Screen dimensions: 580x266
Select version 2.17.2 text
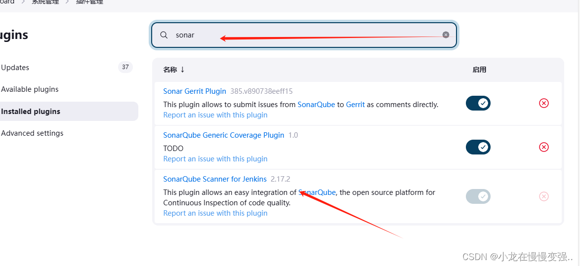pos(281,179)
